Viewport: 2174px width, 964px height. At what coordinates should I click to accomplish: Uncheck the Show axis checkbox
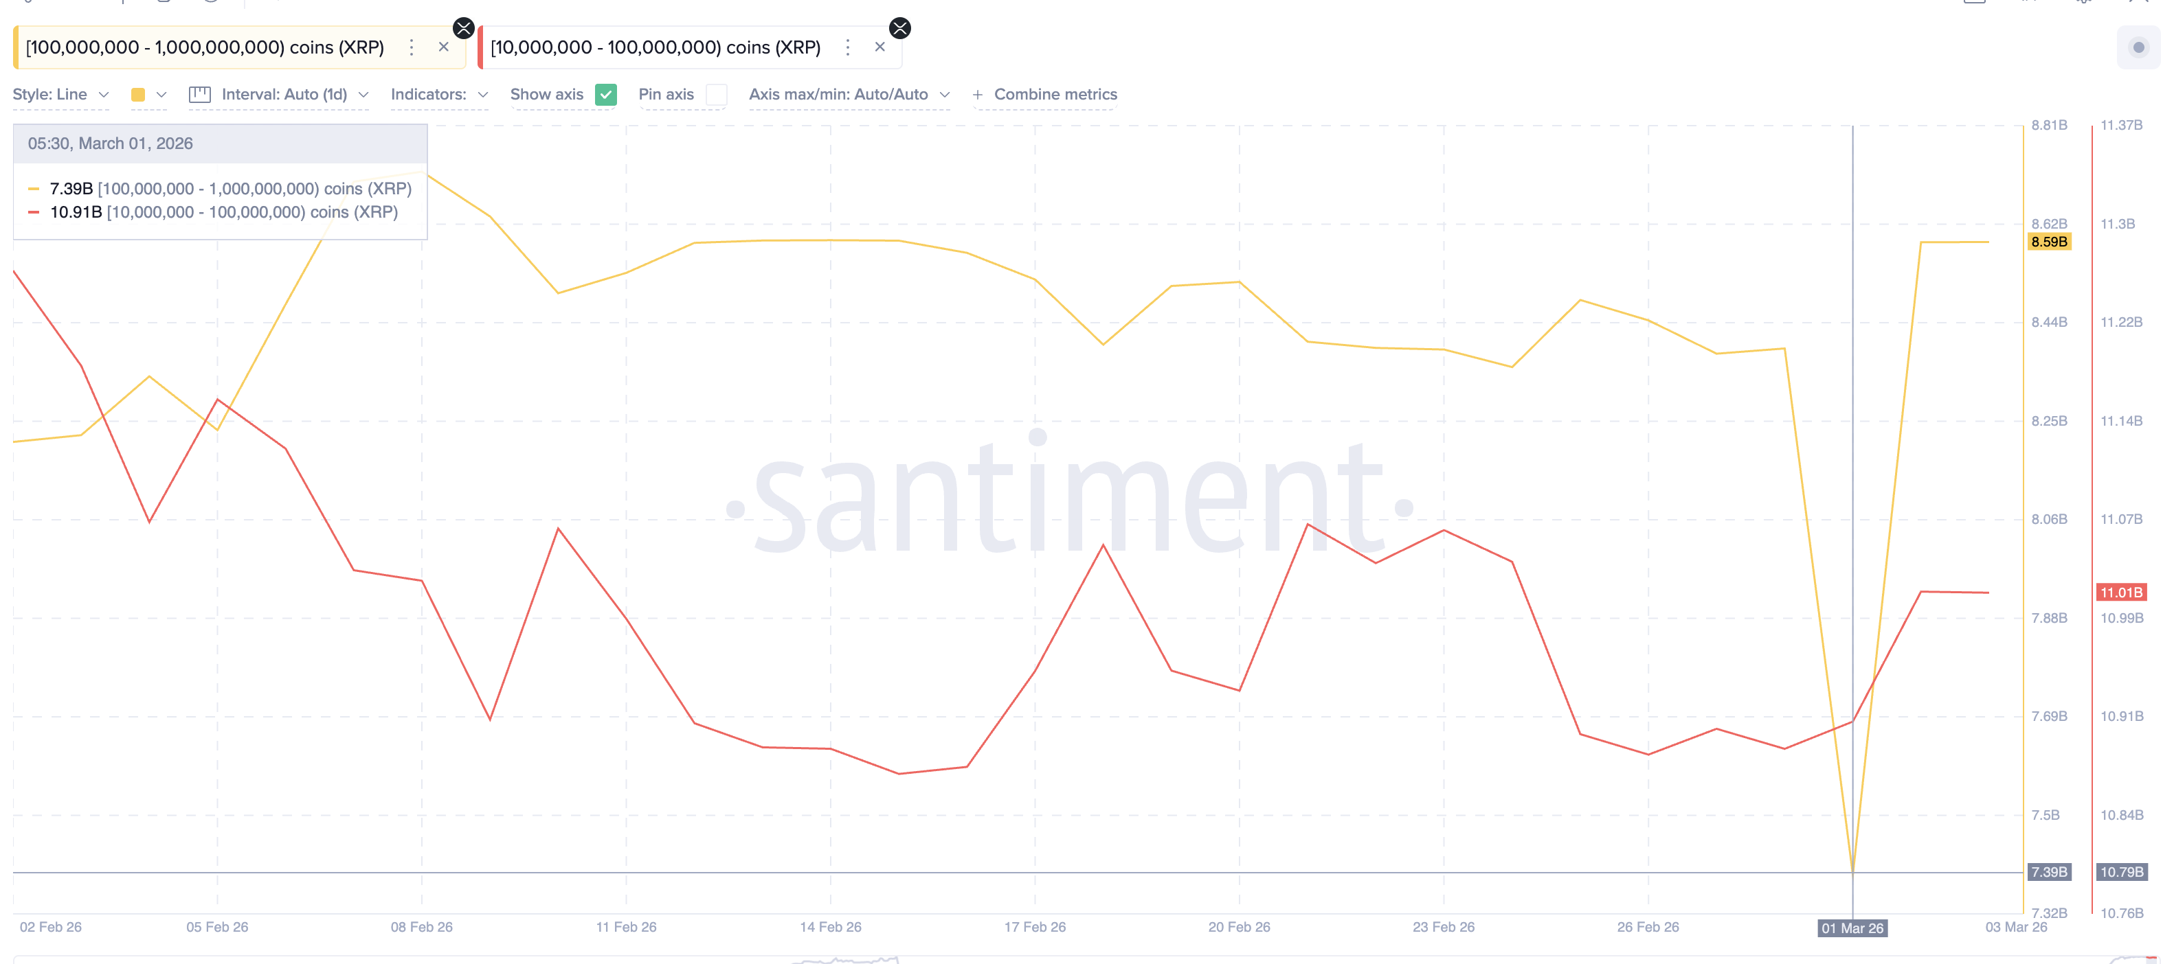(x=606, y=95)
